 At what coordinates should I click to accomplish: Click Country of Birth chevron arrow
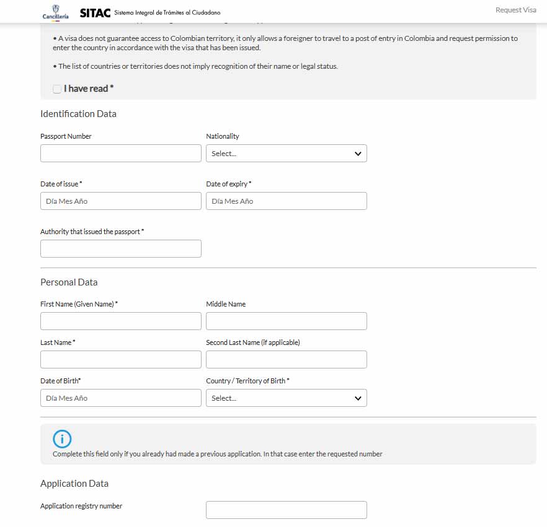coord(358,398)
